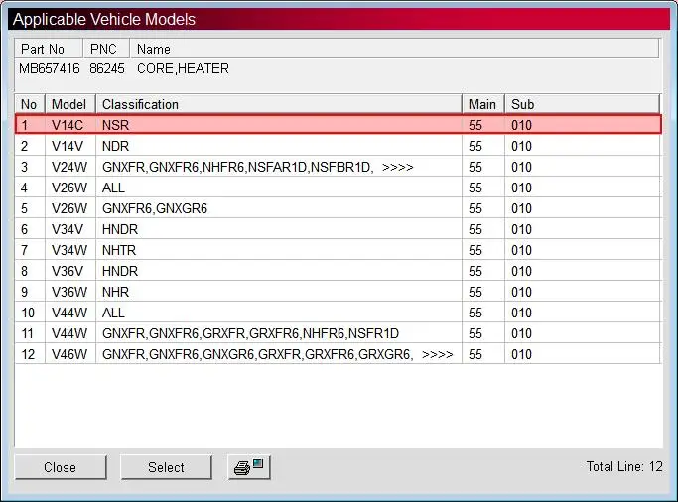Select row with model V36V

[339, 271]
